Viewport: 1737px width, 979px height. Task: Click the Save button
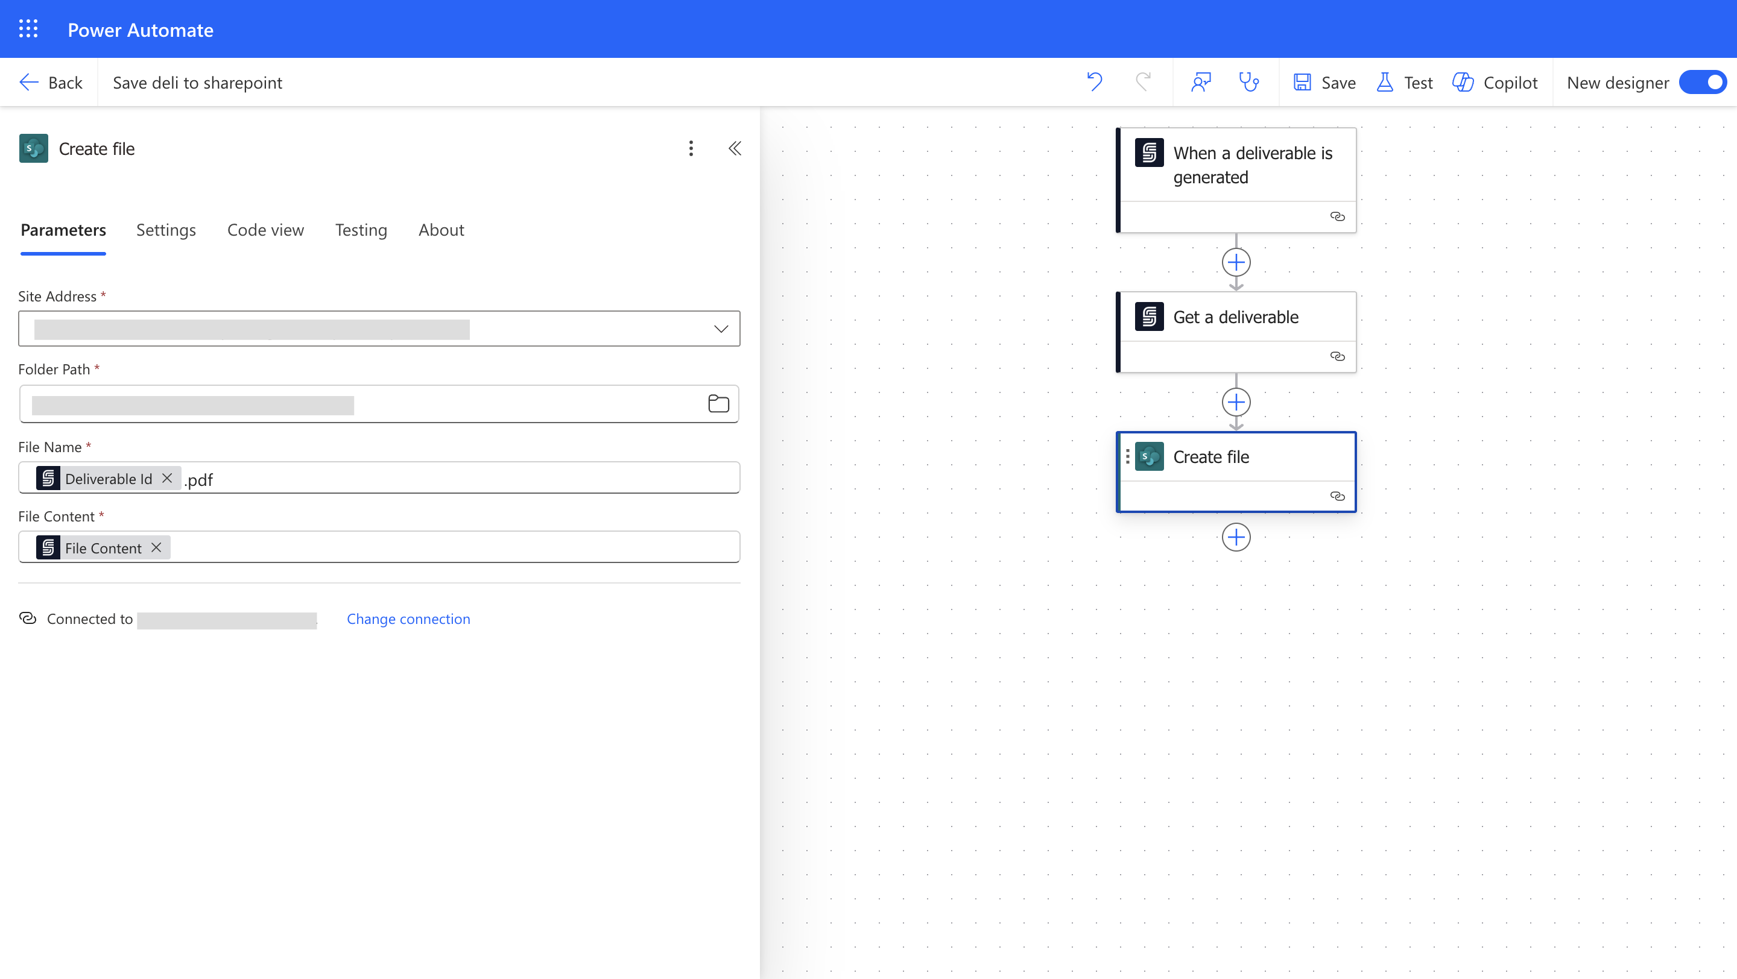click(1324, 82)
